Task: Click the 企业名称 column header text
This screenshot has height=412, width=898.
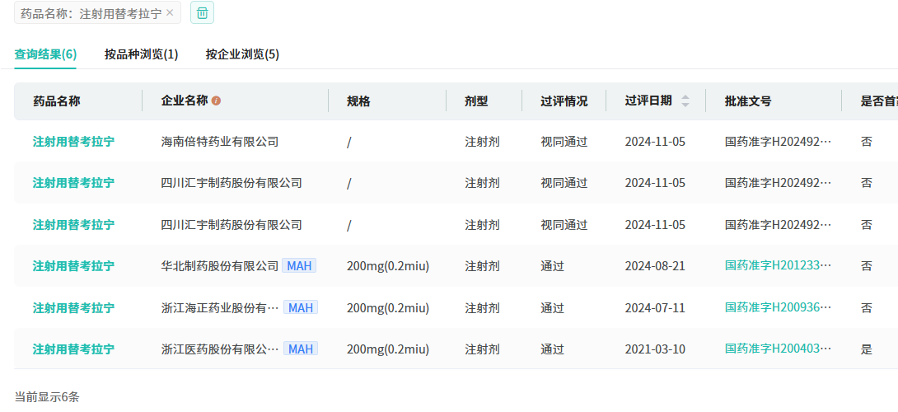Action: pyautogui.click(x=185, y=101)
